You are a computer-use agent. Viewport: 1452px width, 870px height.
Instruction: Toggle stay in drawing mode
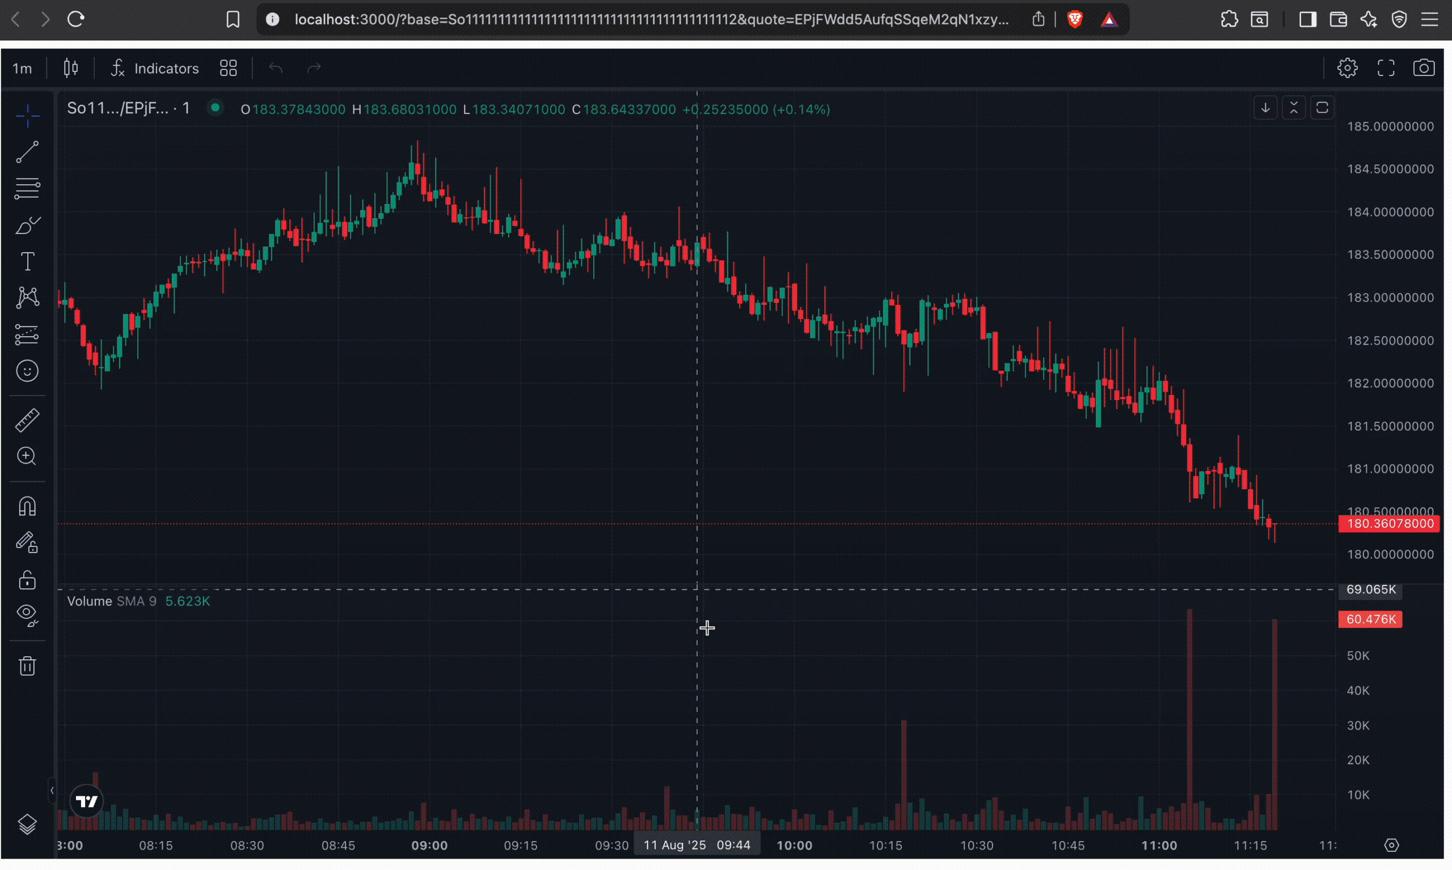pyautogui.click(x=27, y=543)
